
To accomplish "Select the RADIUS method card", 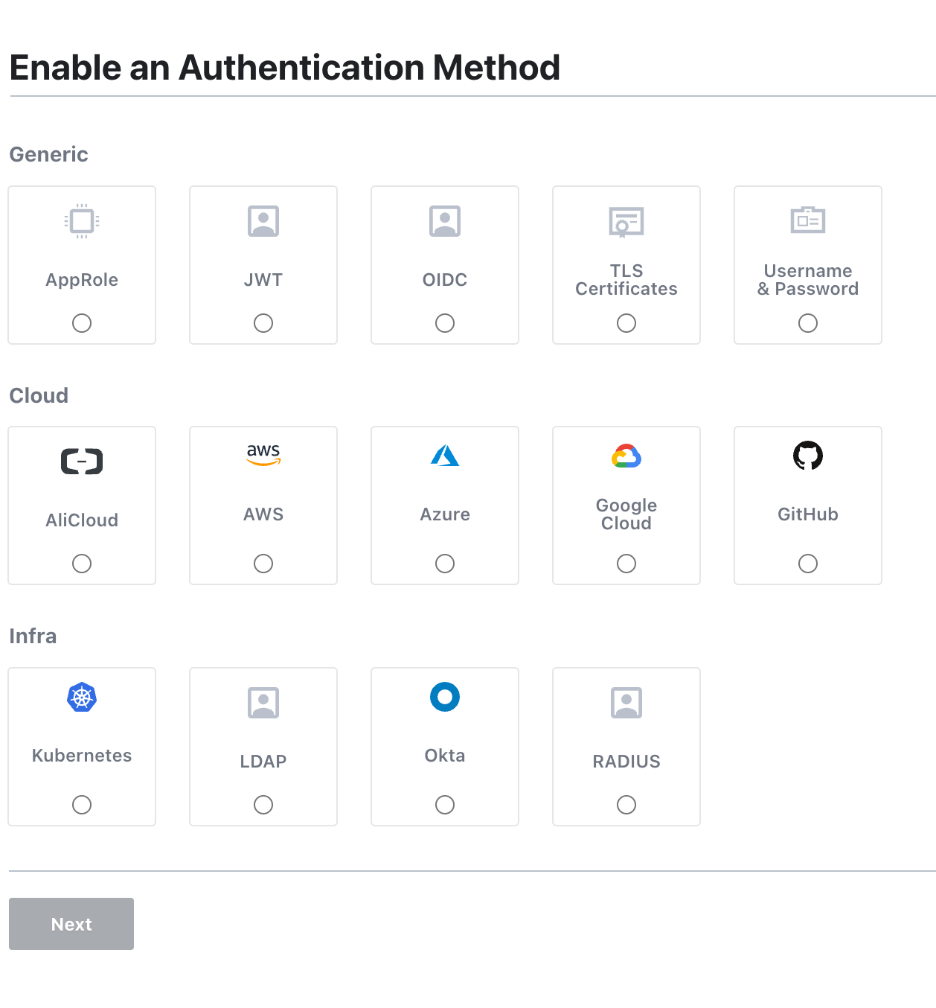I will pos(626,746).
